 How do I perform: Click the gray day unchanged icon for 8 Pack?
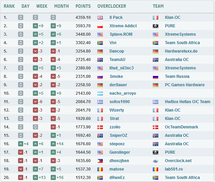point(20,17)
